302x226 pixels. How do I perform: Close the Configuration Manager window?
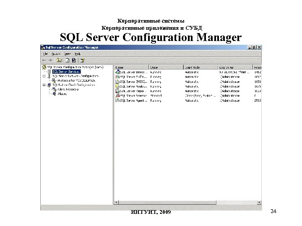coord(259,47)
